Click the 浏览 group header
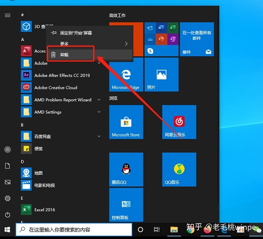 click(113, 98)
